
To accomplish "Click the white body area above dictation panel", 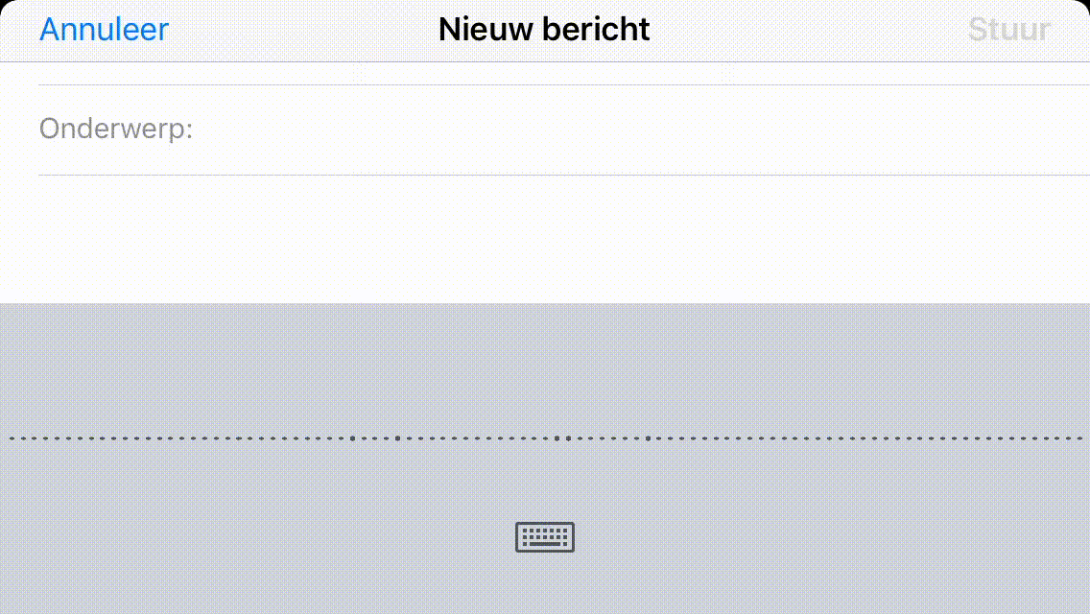I will point(545,240).
